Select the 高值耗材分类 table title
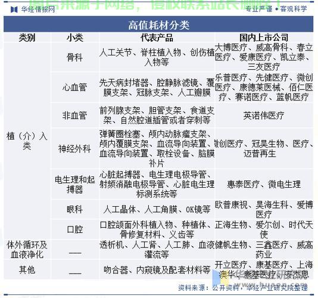The height and width of the screenshot is (298, 318). (159, 25)
